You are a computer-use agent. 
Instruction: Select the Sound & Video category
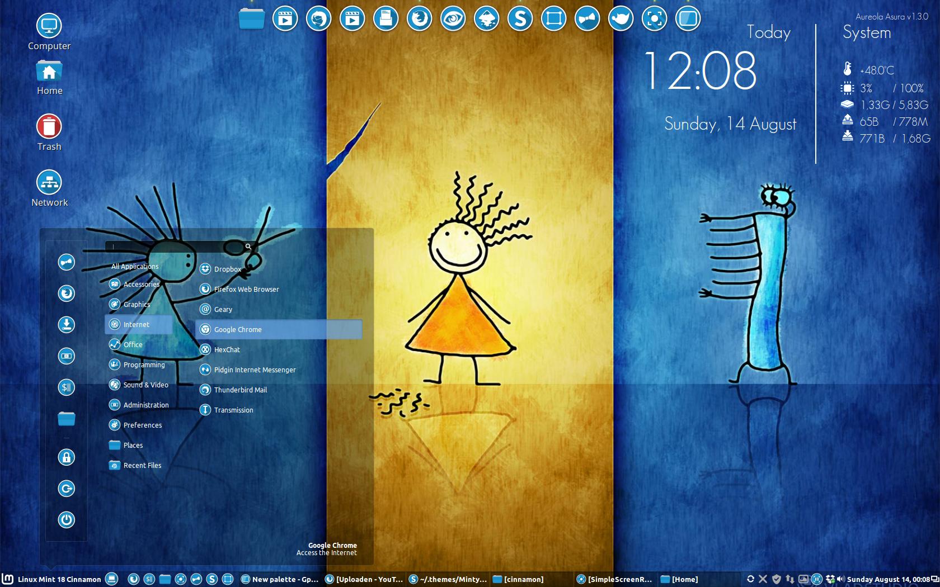click(x=138, y=385)
